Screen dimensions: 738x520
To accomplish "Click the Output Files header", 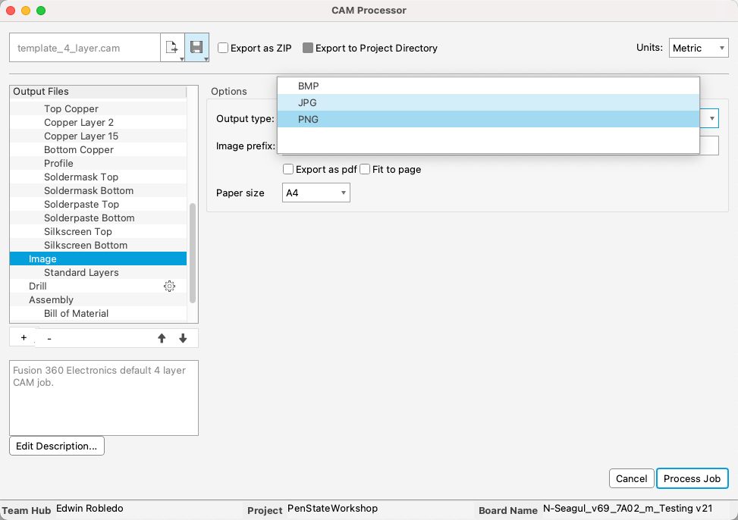I will point(98,91).
